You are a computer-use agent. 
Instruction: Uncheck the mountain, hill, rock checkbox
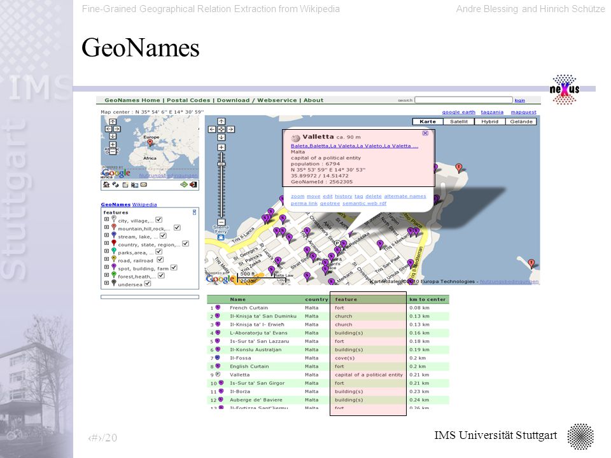177,228
